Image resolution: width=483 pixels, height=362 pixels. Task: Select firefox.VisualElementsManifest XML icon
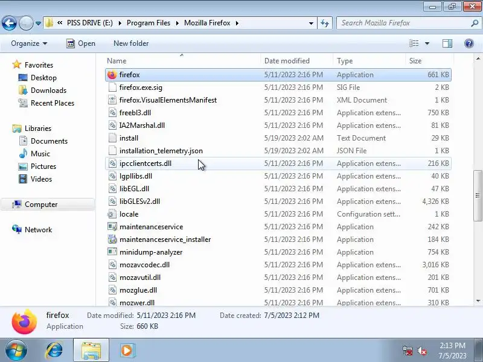(x=112, y=100)
